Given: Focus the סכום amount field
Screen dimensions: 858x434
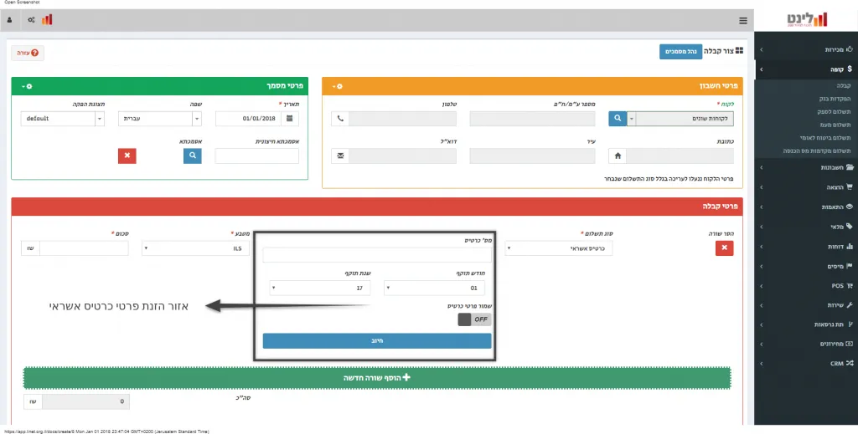Looking at the screenshot, I should pos(84,248).
